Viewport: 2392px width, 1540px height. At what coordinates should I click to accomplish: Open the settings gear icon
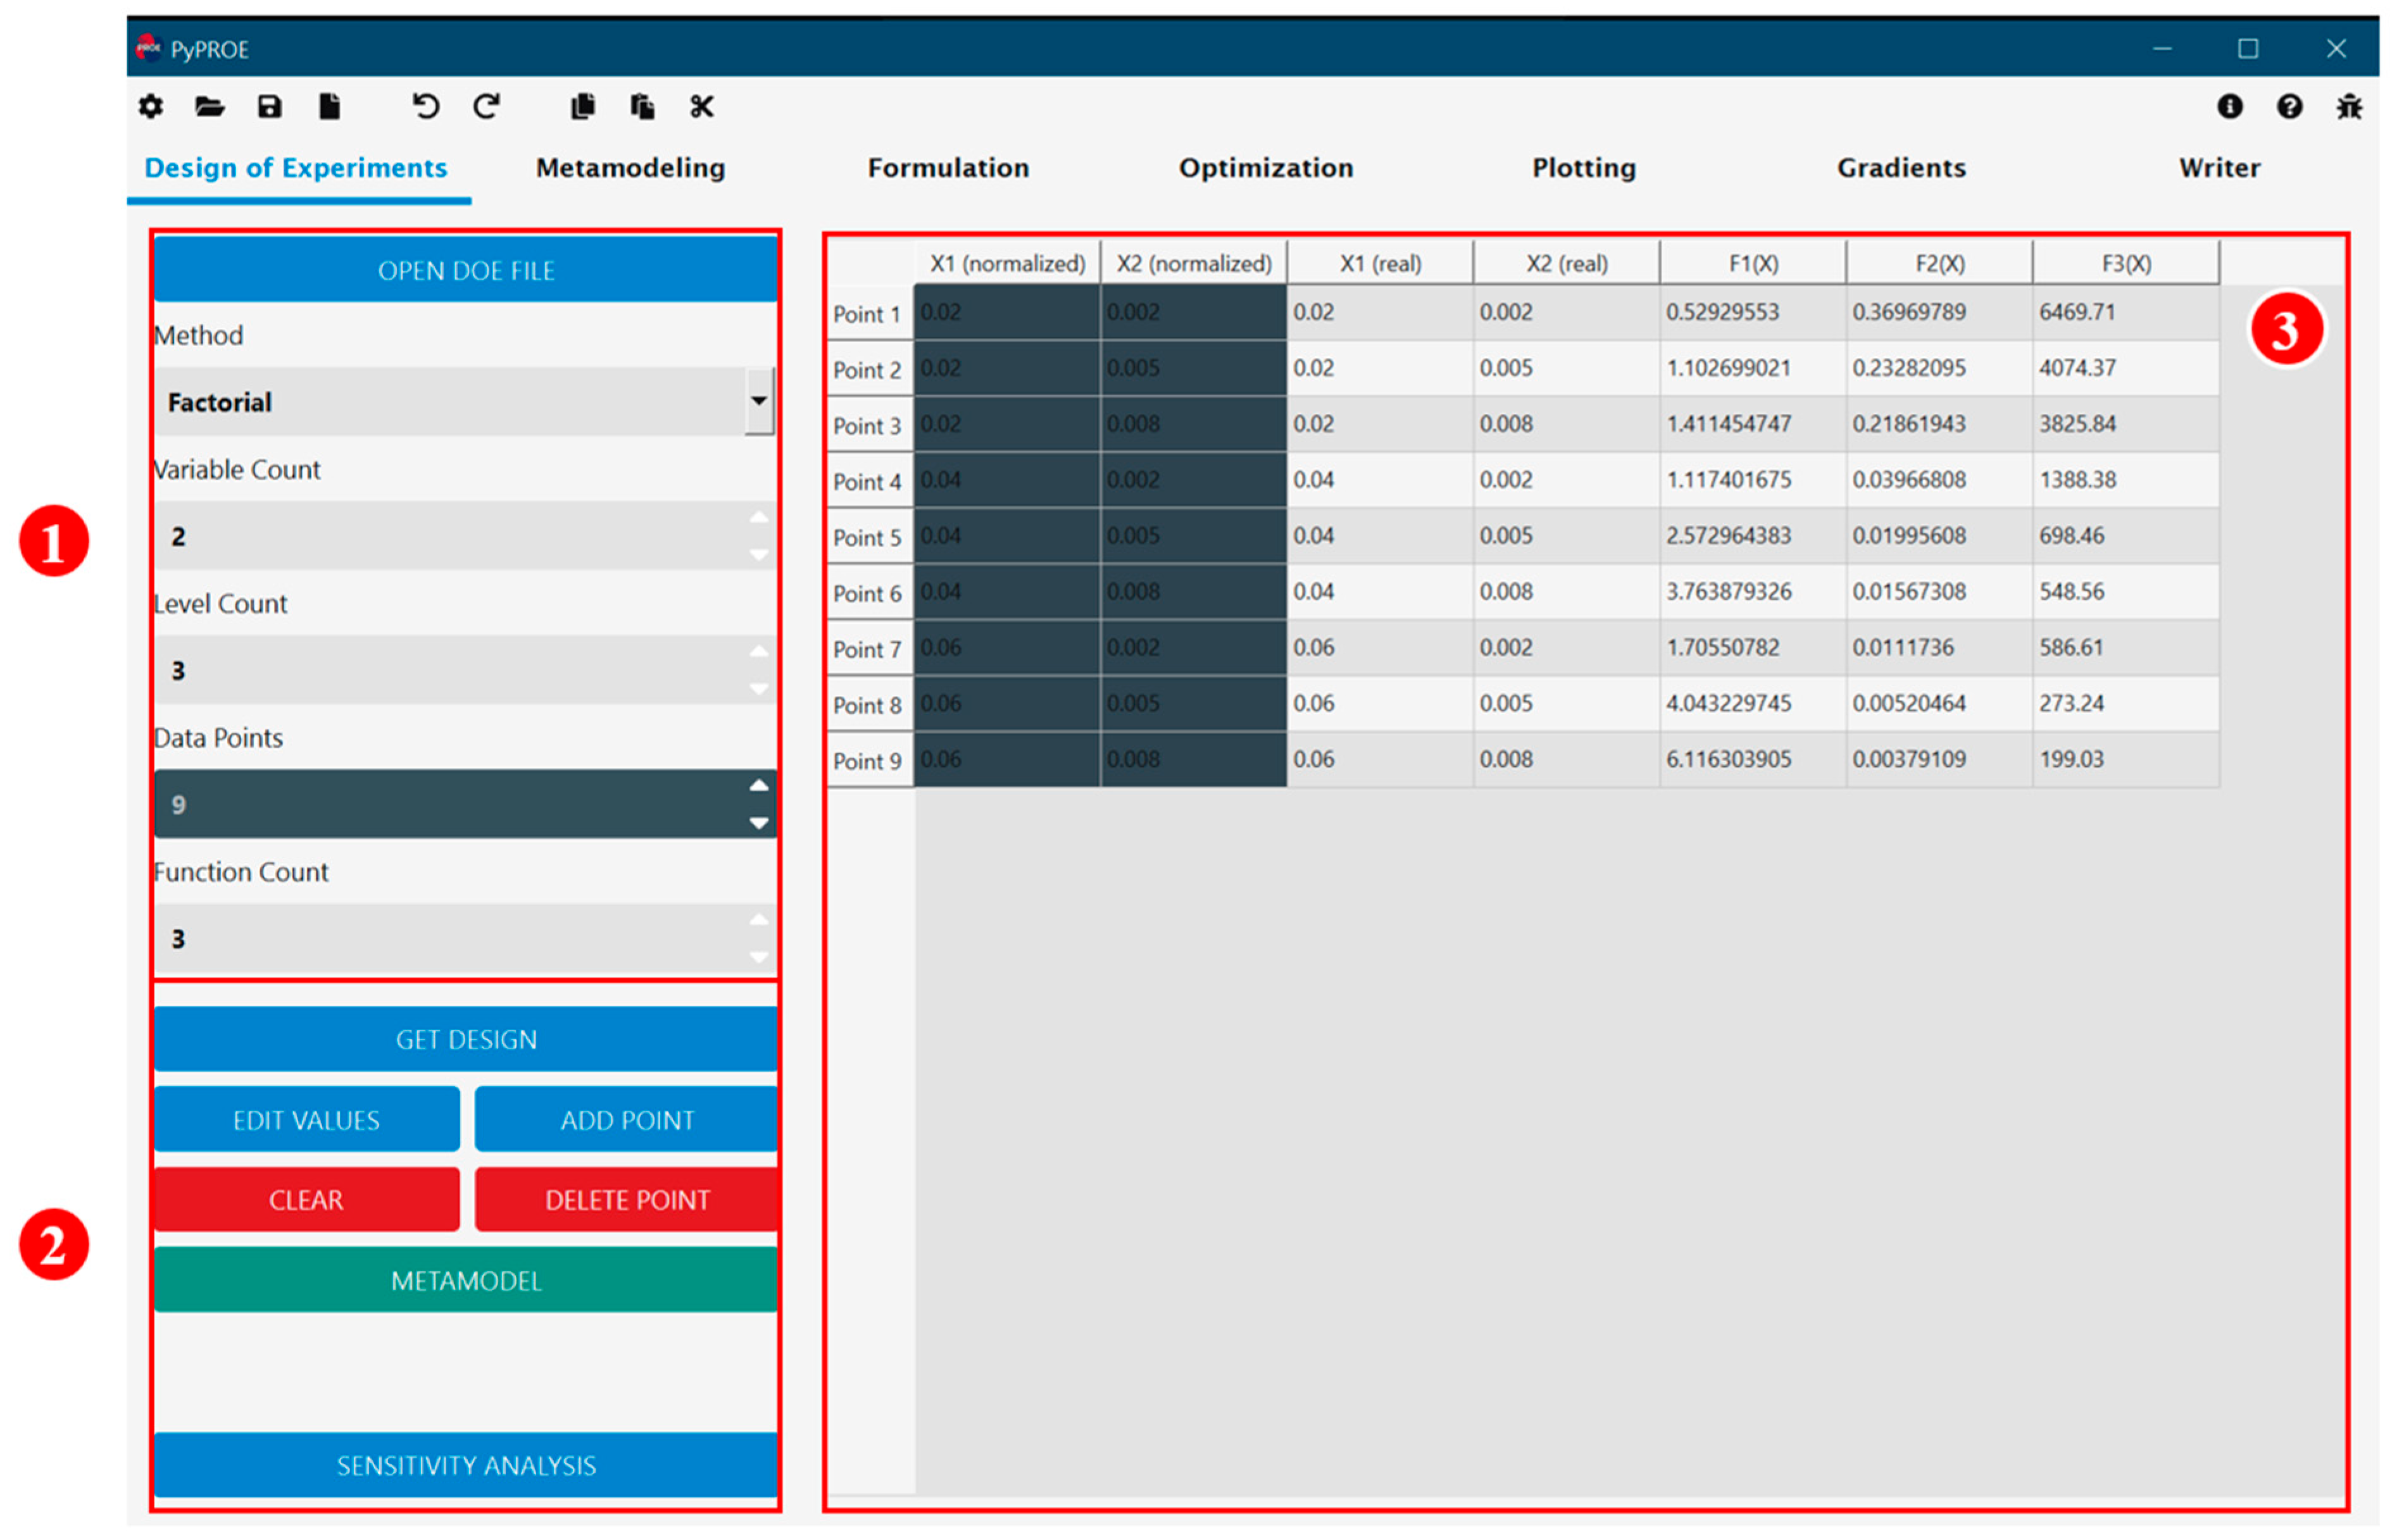pyautogui.click(x=151, y=106)
